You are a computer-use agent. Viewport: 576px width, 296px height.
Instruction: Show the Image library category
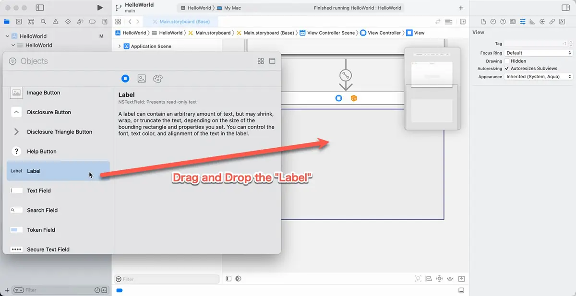click(x=142, y=79)
